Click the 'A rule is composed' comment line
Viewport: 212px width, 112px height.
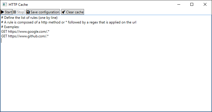pyautogui.click(x=69, y=22)
